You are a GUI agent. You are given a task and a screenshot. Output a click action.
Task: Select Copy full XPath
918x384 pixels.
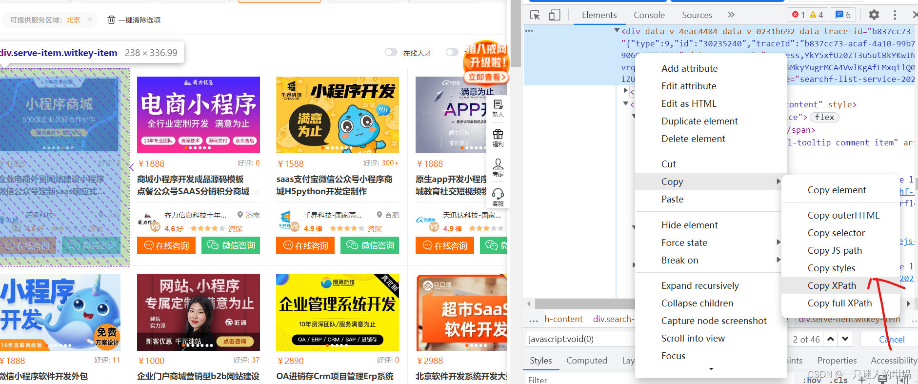coord(840,303)
